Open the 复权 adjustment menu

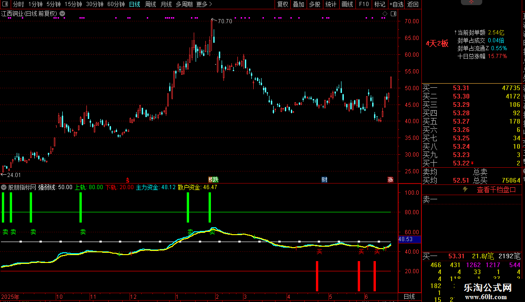coord(283,4)
